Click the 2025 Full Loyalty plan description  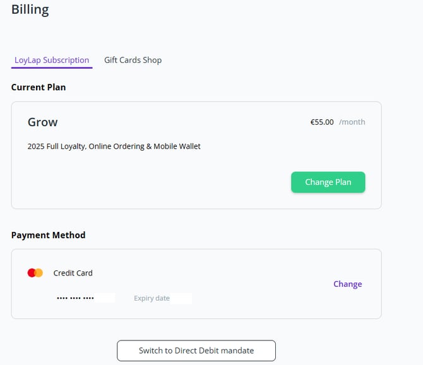tap(114, 146)
